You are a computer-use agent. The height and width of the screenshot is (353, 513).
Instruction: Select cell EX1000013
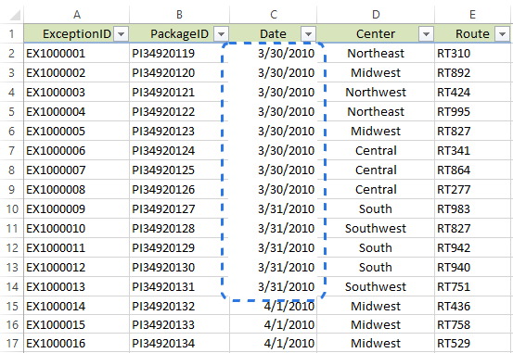pos(77,286)
